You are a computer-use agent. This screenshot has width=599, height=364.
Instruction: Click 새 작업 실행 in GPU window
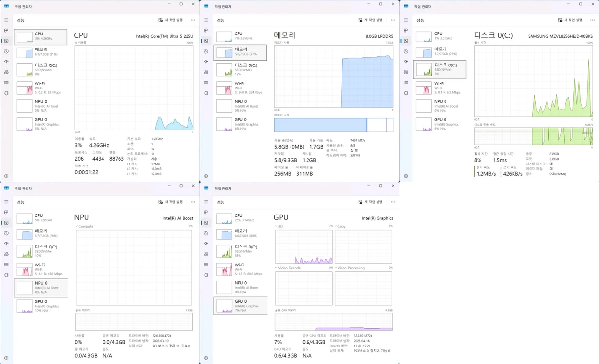click(370, 202)
